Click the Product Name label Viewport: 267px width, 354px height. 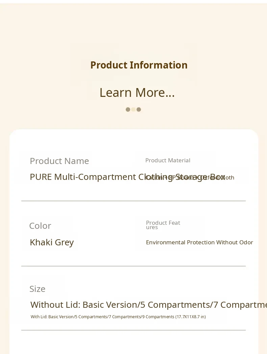(x=59, y=161)
